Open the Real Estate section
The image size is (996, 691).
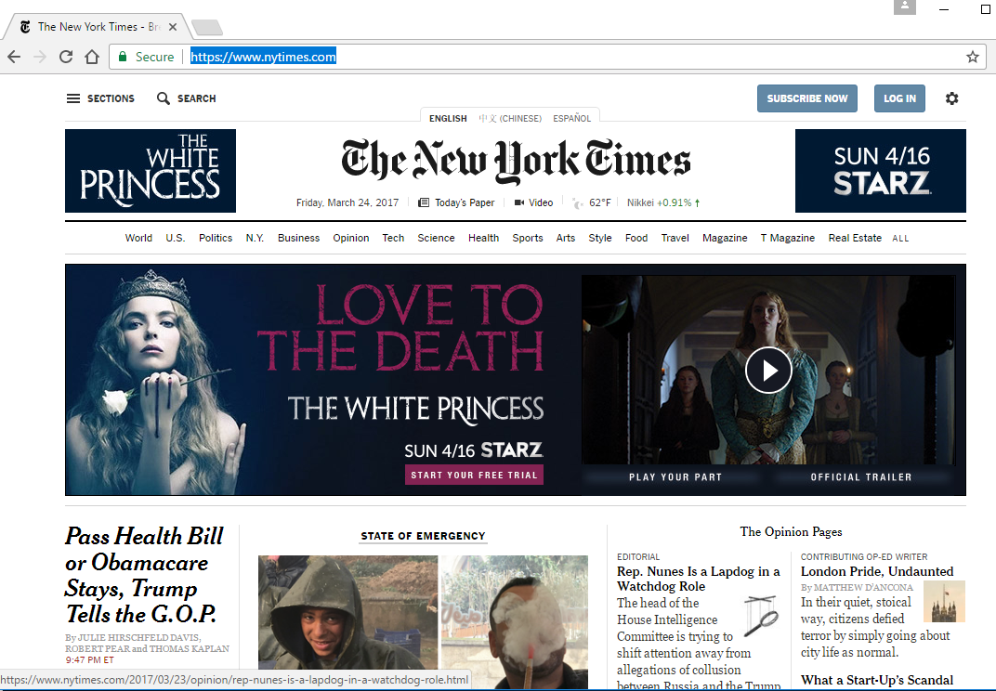(855, 238)
